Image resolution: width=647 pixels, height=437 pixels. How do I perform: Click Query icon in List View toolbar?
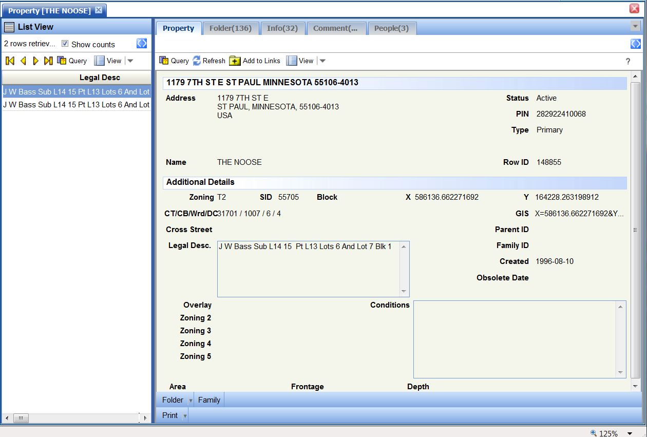coord(72,61)
